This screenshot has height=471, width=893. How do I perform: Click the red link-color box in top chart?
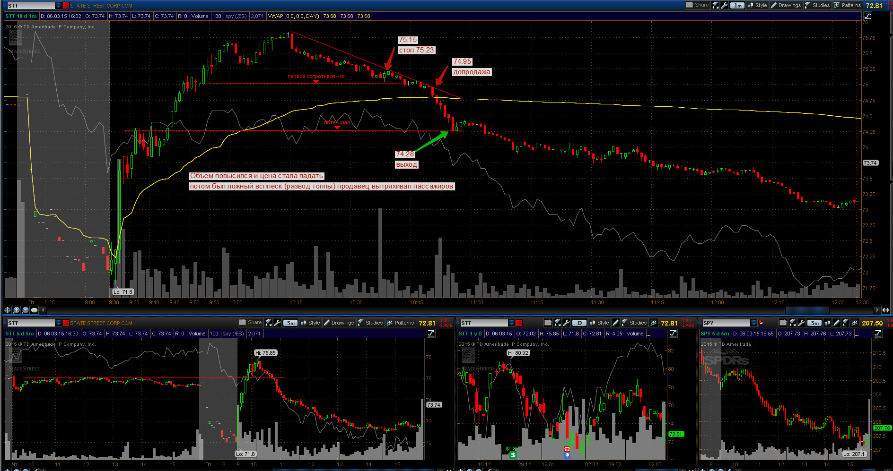(x=66, y=6)
